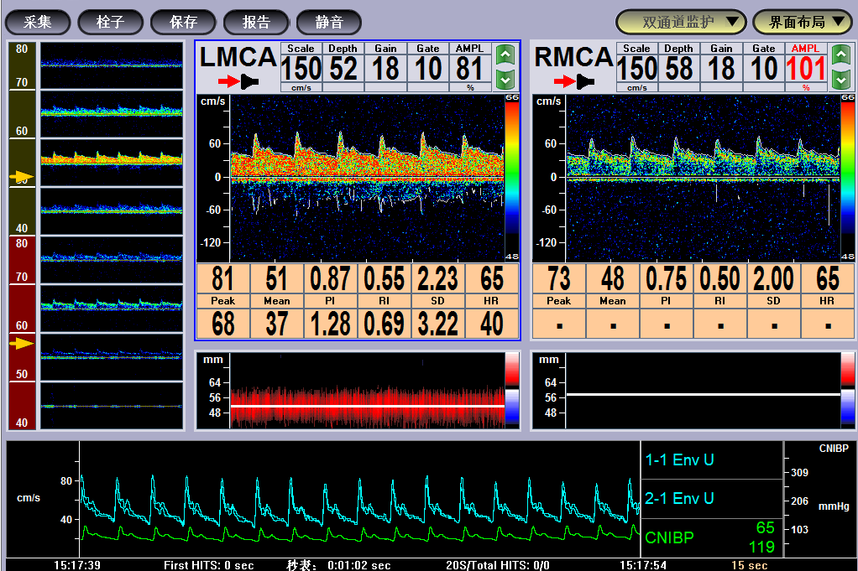Select the CNIBP trend label
Screen dimensions: 858x571
click(669, 537)
